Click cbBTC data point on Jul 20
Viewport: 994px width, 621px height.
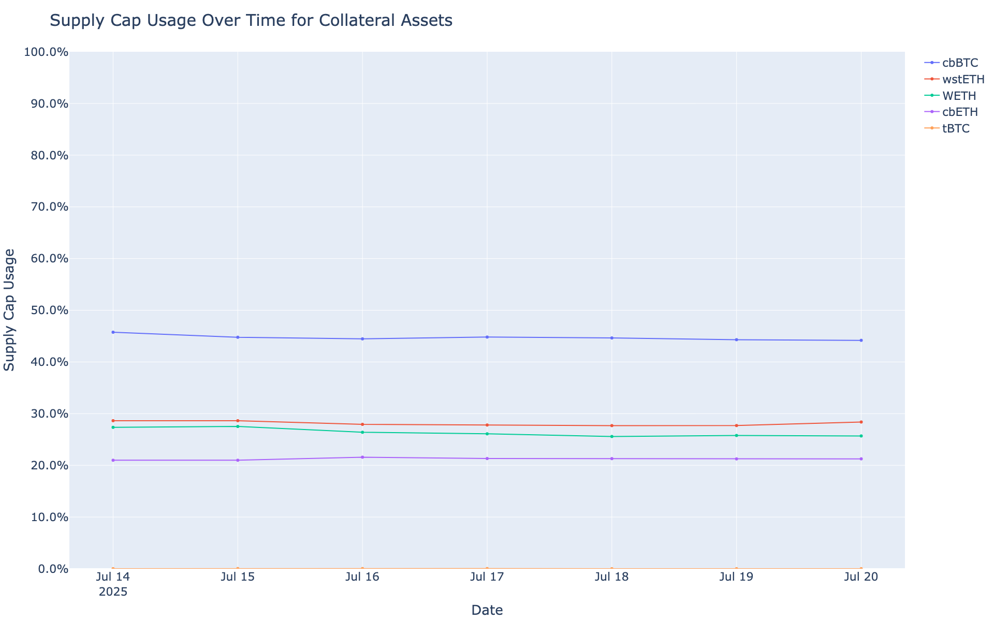861,341
